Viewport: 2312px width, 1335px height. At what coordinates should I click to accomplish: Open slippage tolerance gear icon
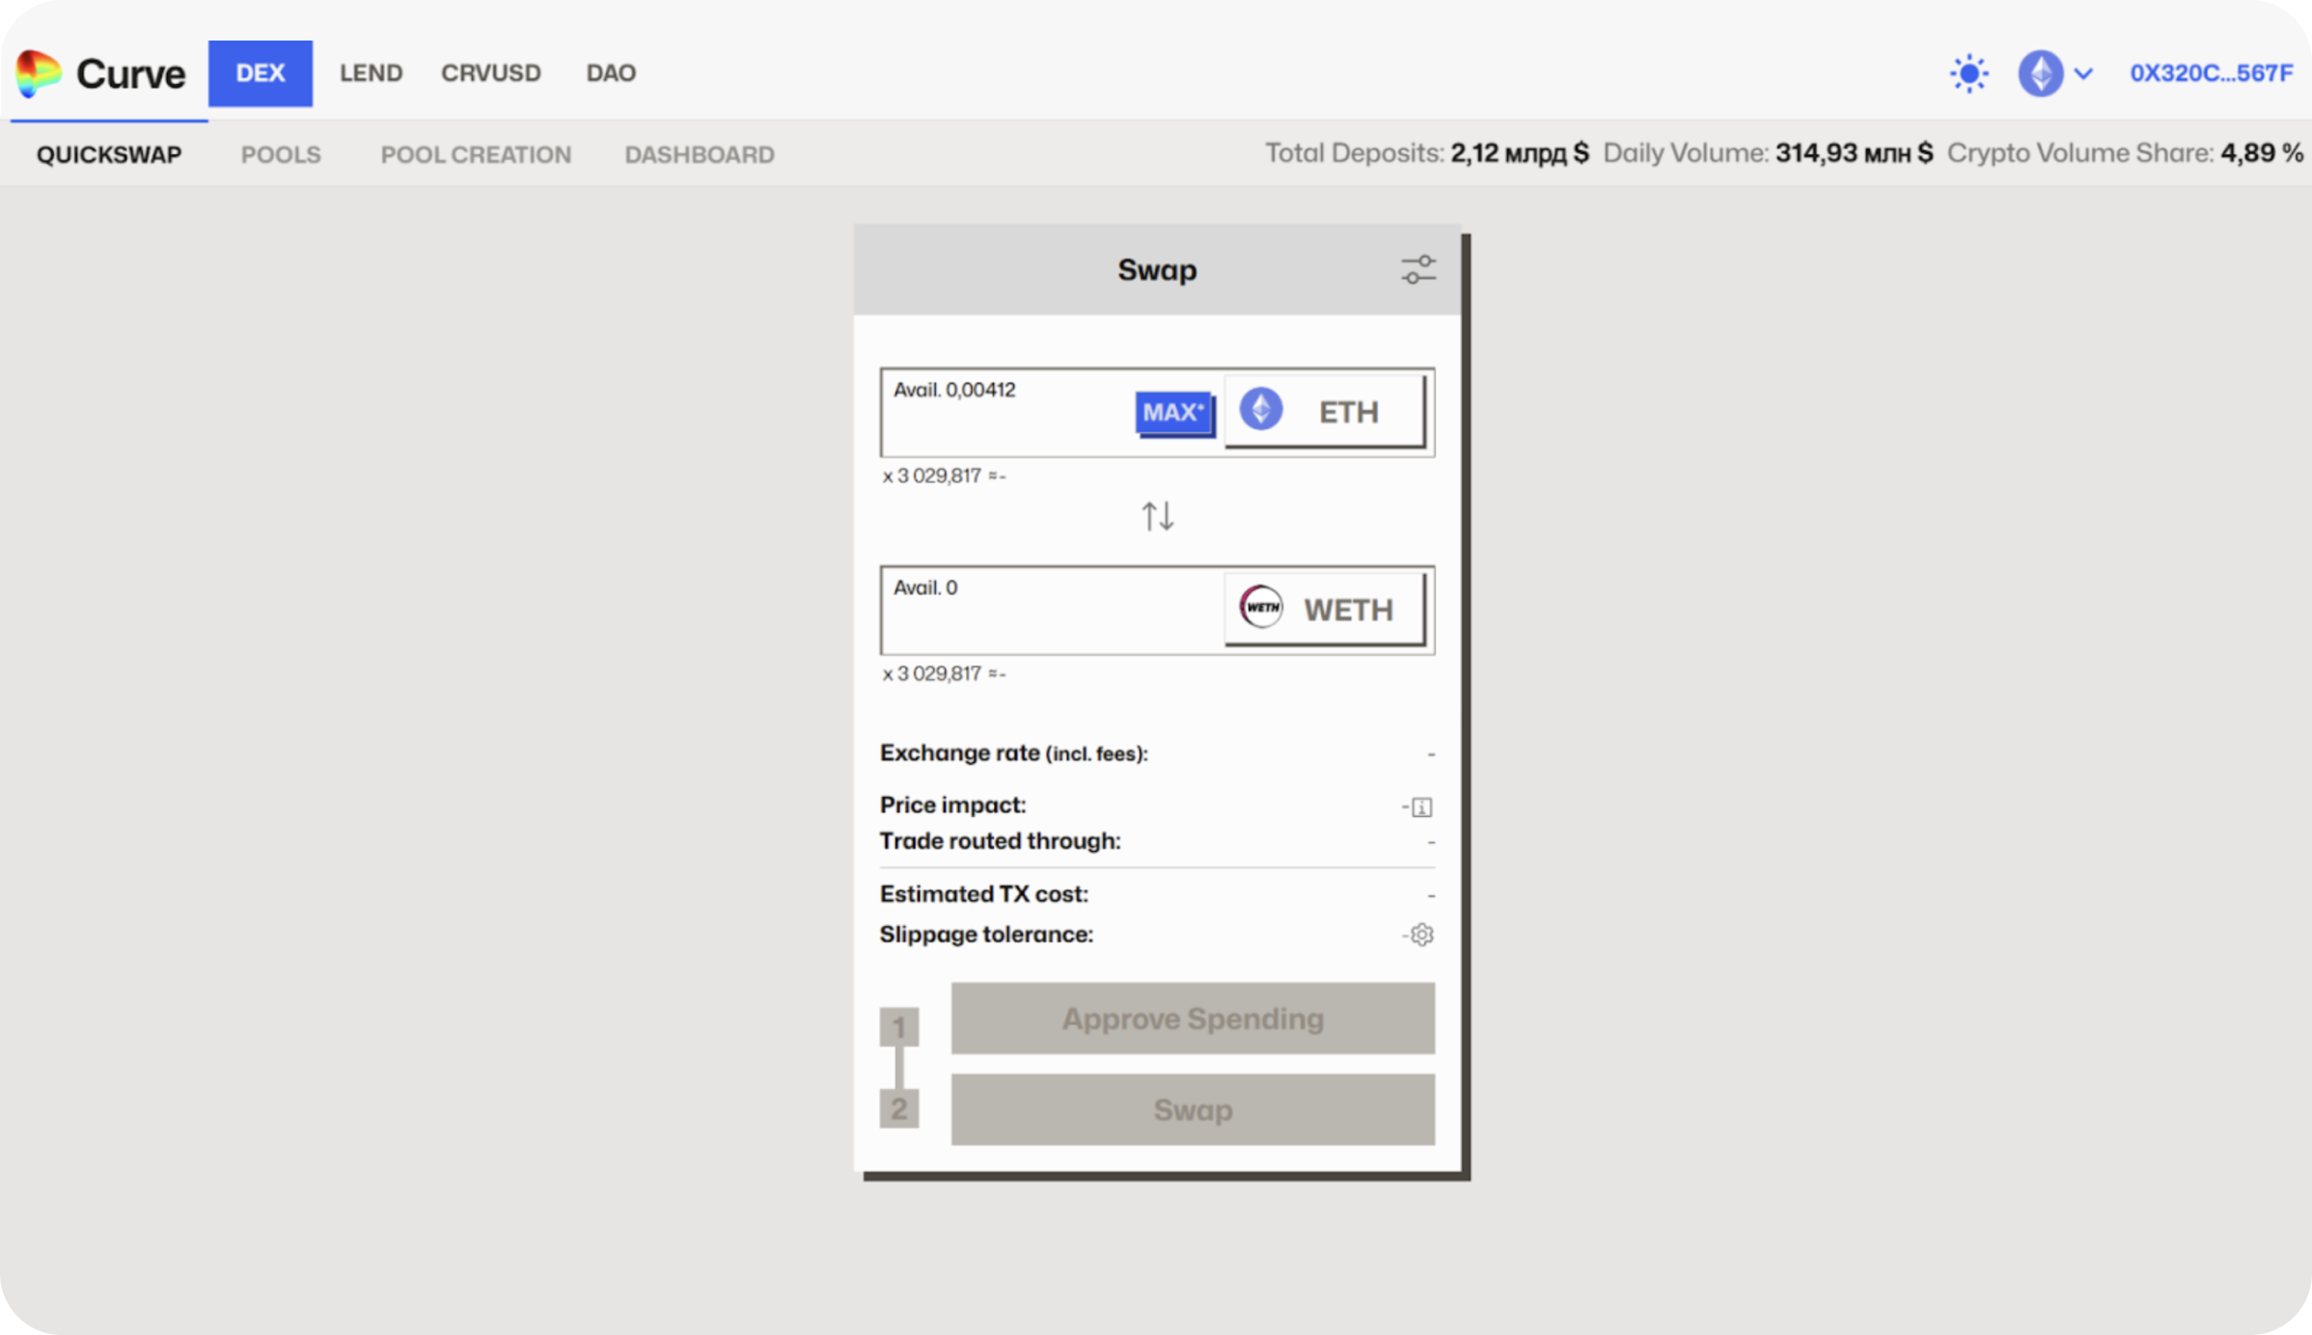[x=1421, y=935]
